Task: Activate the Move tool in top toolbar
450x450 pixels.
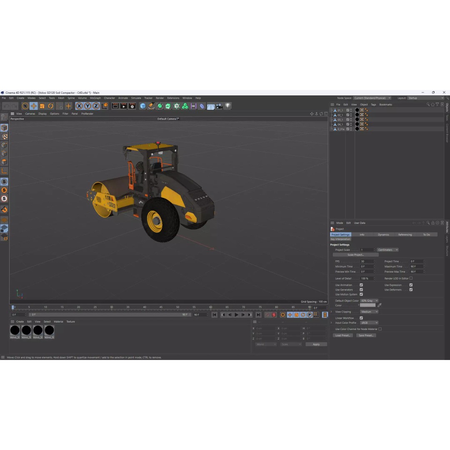Action: (x=34, y=106)
